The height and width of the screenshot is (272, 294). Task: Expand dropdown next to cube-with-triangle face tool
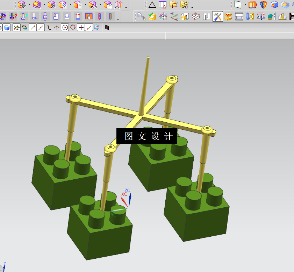44,5
